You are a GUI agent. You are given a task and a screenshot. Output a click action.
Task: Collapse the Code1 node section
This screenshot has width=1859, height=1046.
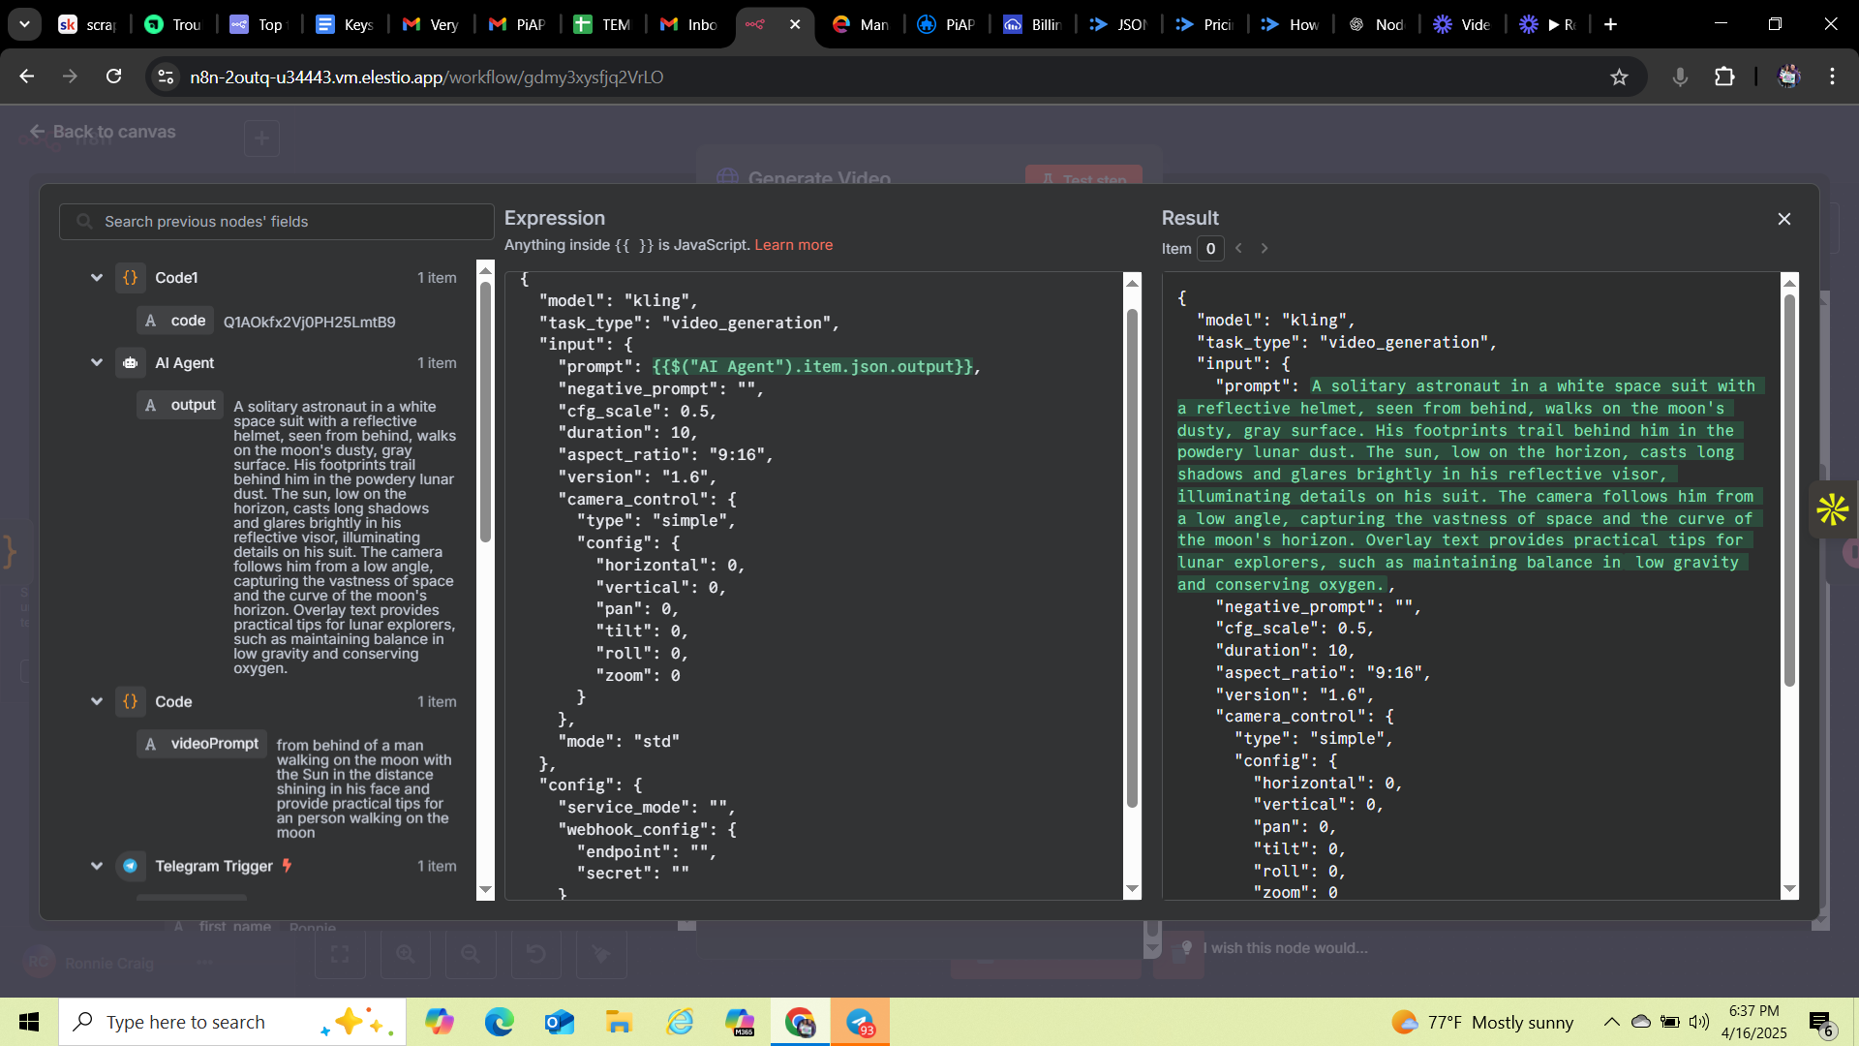click(97, 278)
